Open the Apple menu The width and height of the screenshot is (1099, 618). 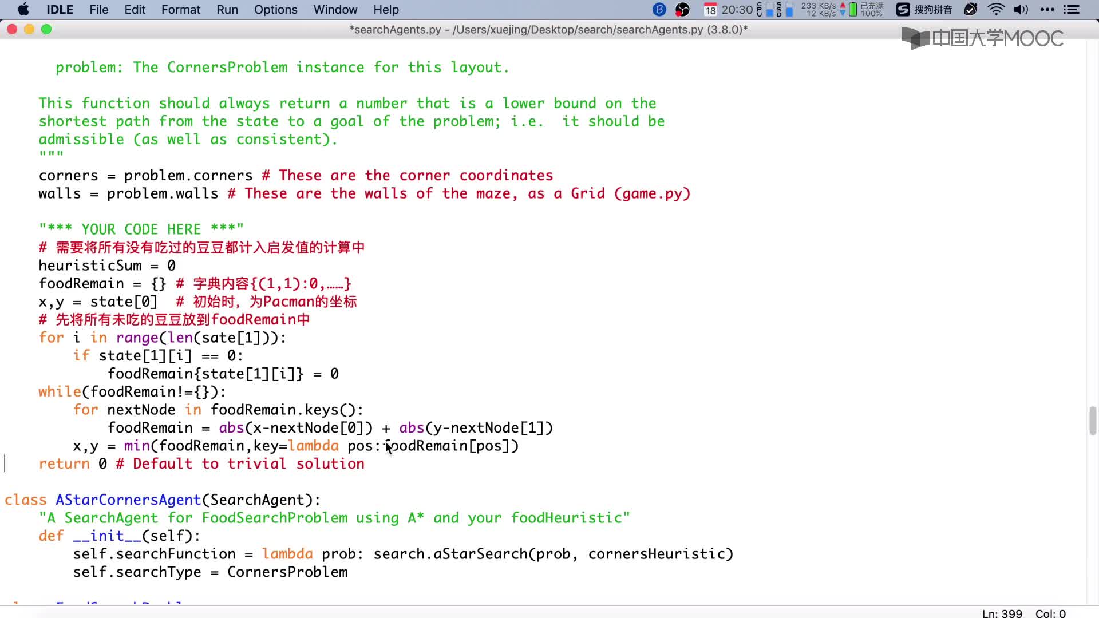click(x=23, y=10)
